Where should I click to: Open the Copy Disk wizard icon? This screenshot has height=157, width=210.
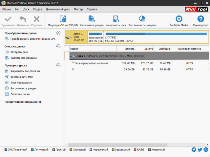(x=116, y=19)
